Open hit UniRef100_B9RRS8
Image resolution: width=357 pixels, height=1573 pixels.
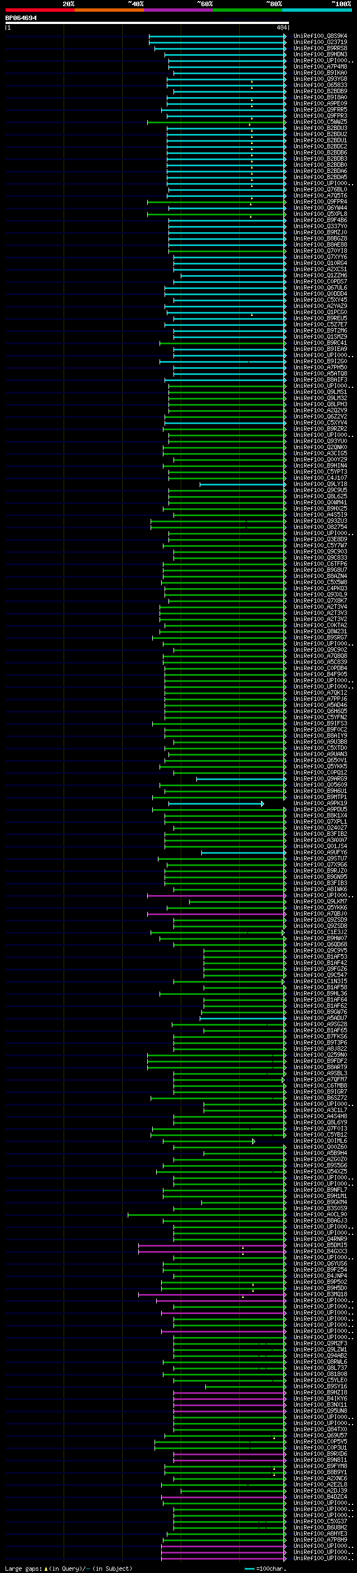pyautogui.click(x=320, y=48)
